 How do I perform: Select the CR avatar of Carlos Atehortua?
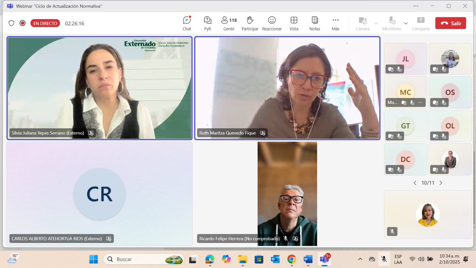click(x=100, y=194)
